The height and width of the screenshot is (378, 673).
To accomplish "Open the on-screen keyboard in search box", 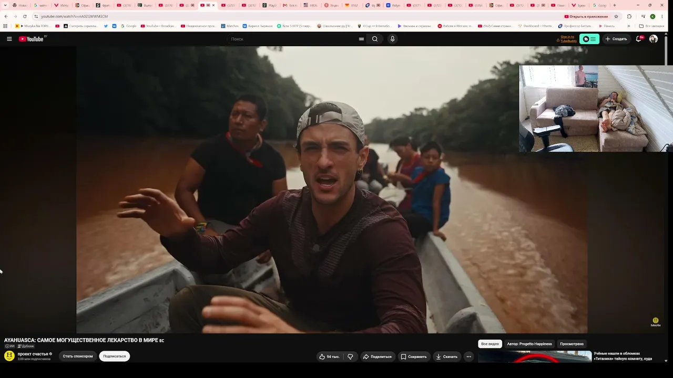I will click(361, 39).
